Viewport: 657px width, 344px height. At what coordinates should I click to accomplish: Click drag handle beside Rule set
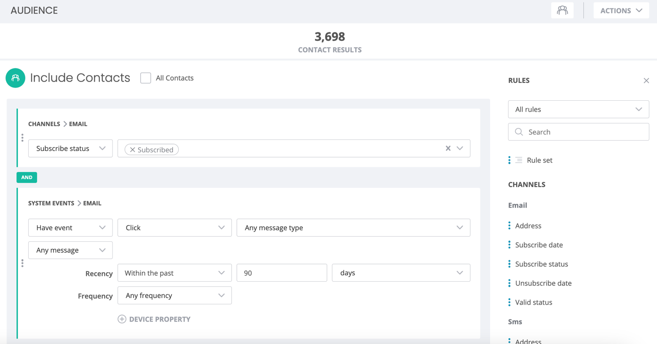(509, 160)
